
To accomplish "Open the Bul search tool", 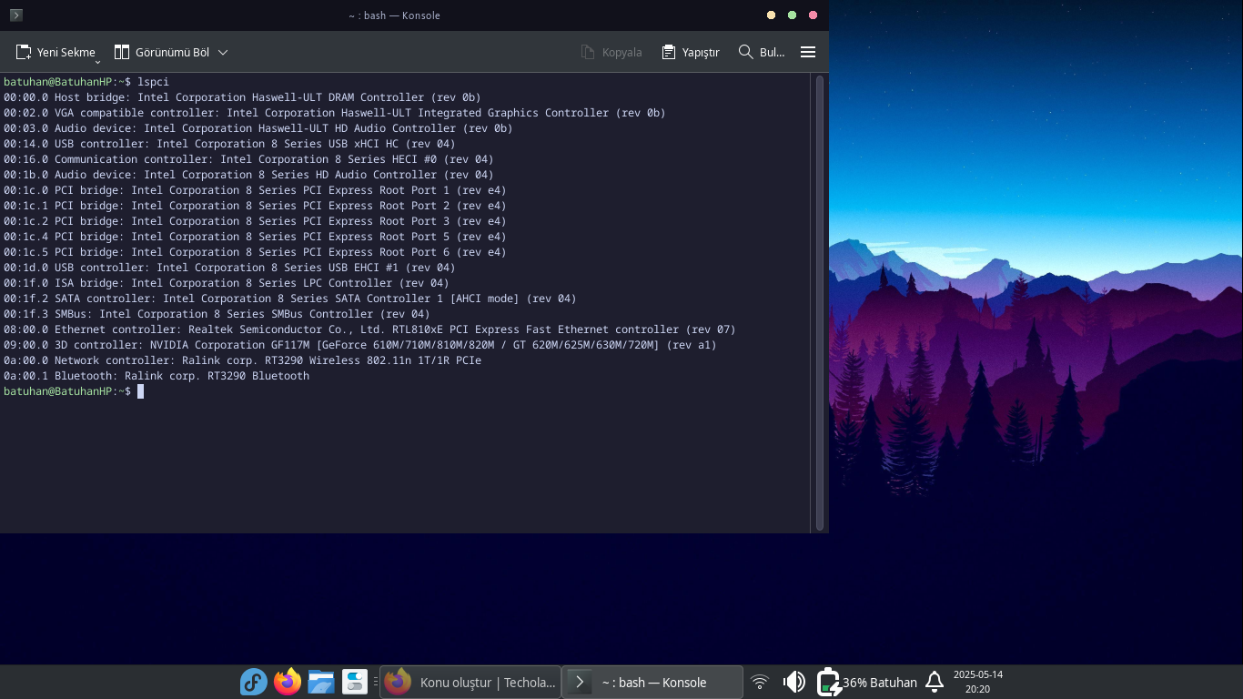I will point(762,52).
